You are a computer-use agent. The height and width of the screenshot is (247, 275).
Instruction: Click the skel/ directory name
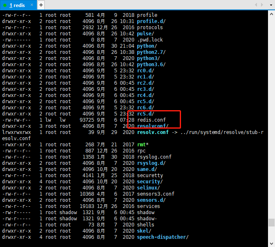click(x=144, y=231)
